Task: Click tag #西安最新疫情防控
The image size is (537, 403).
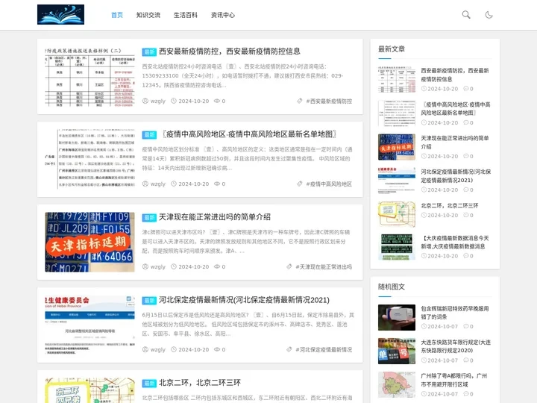Action: click(x=329, y=101)
